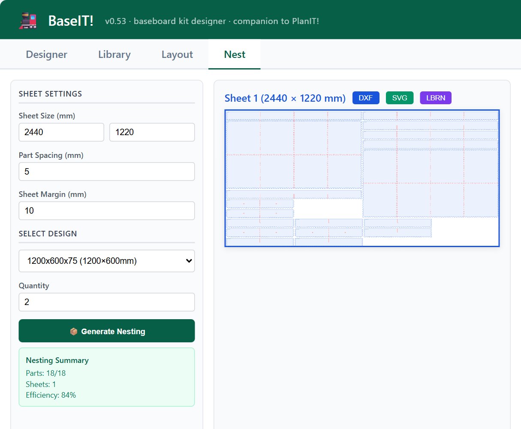Click the 'Sheets: 1' summary line

(41, 384)
